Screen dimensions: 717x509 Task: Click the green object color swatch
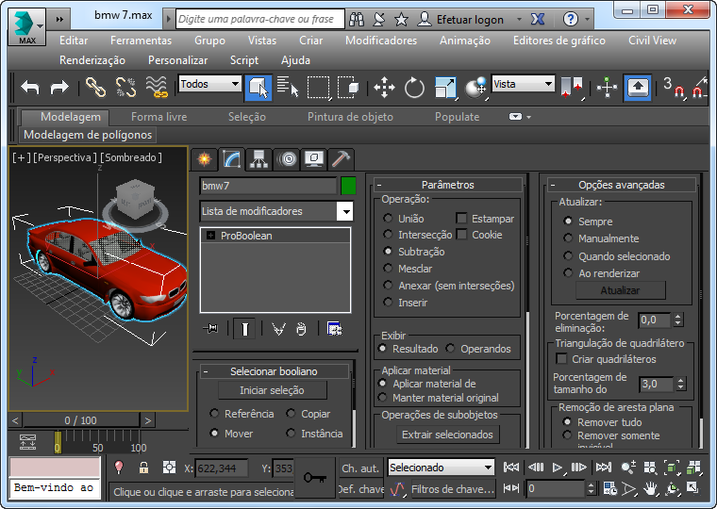pyautogui.click(x=348, y=186)
